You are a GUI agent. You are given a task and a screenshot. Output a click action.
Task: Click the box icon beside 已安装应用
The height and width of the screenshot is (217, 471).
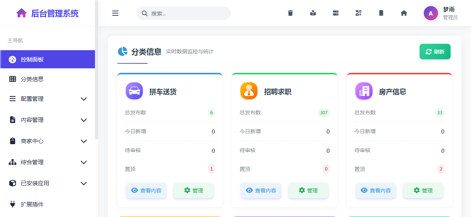click(12, 183)
